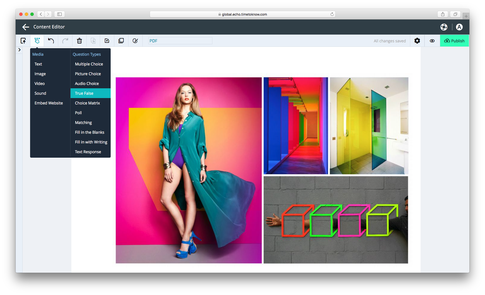
Task: Publish the content
Action: coord(454,41)
